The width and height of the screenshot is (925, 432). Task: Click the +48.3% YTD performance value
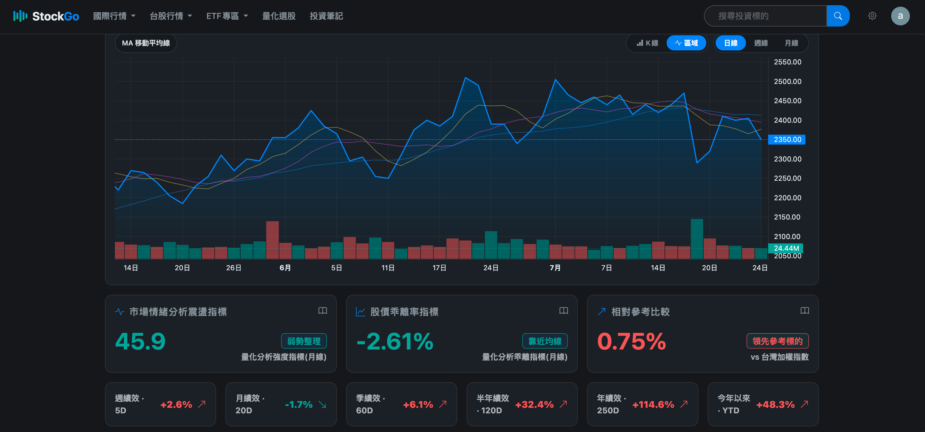pos(775,404)
